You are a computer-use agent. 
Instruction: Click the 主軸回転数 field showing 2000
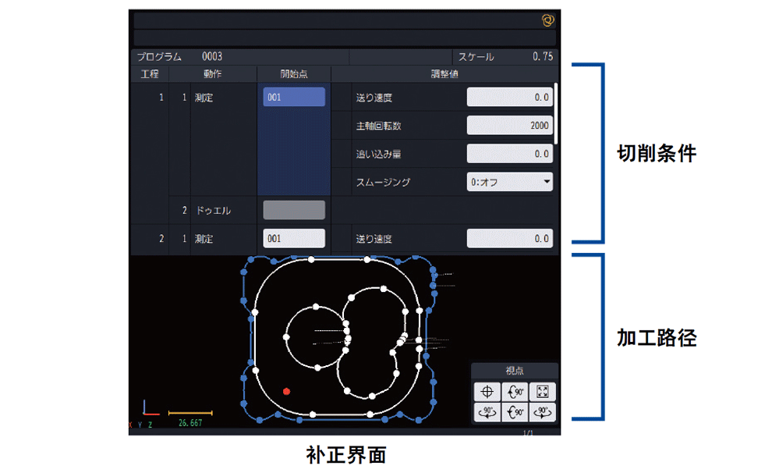[x=510, y=126]
